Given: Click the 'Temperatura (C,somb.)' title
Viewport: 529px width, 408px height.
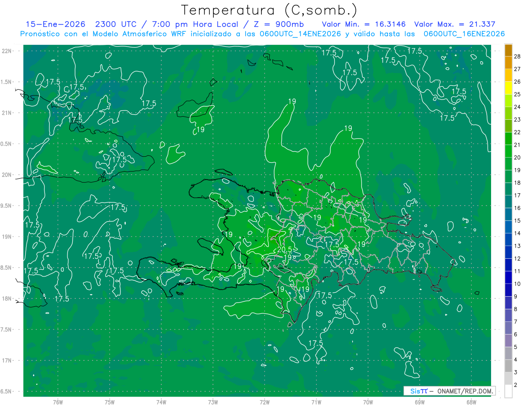Looking at the screenshot, I should [269, 10].
